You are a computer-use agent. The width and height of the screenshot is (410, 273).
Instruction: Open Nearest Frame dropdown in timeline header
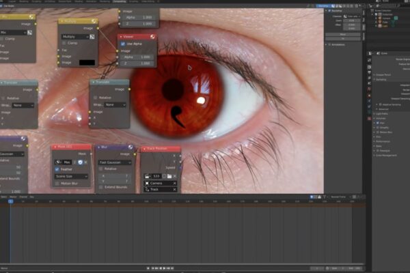pyautogui.click(x=340, y=197)
